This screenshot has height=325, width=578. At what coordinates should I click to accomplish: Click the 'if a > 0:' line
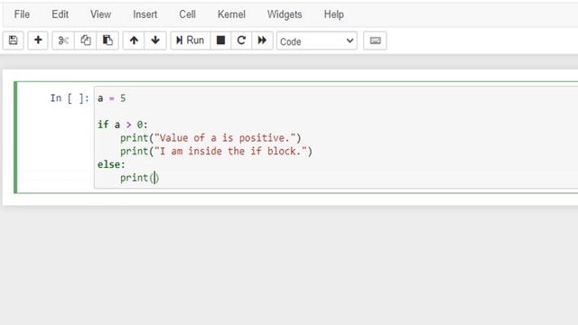[123, 125]
